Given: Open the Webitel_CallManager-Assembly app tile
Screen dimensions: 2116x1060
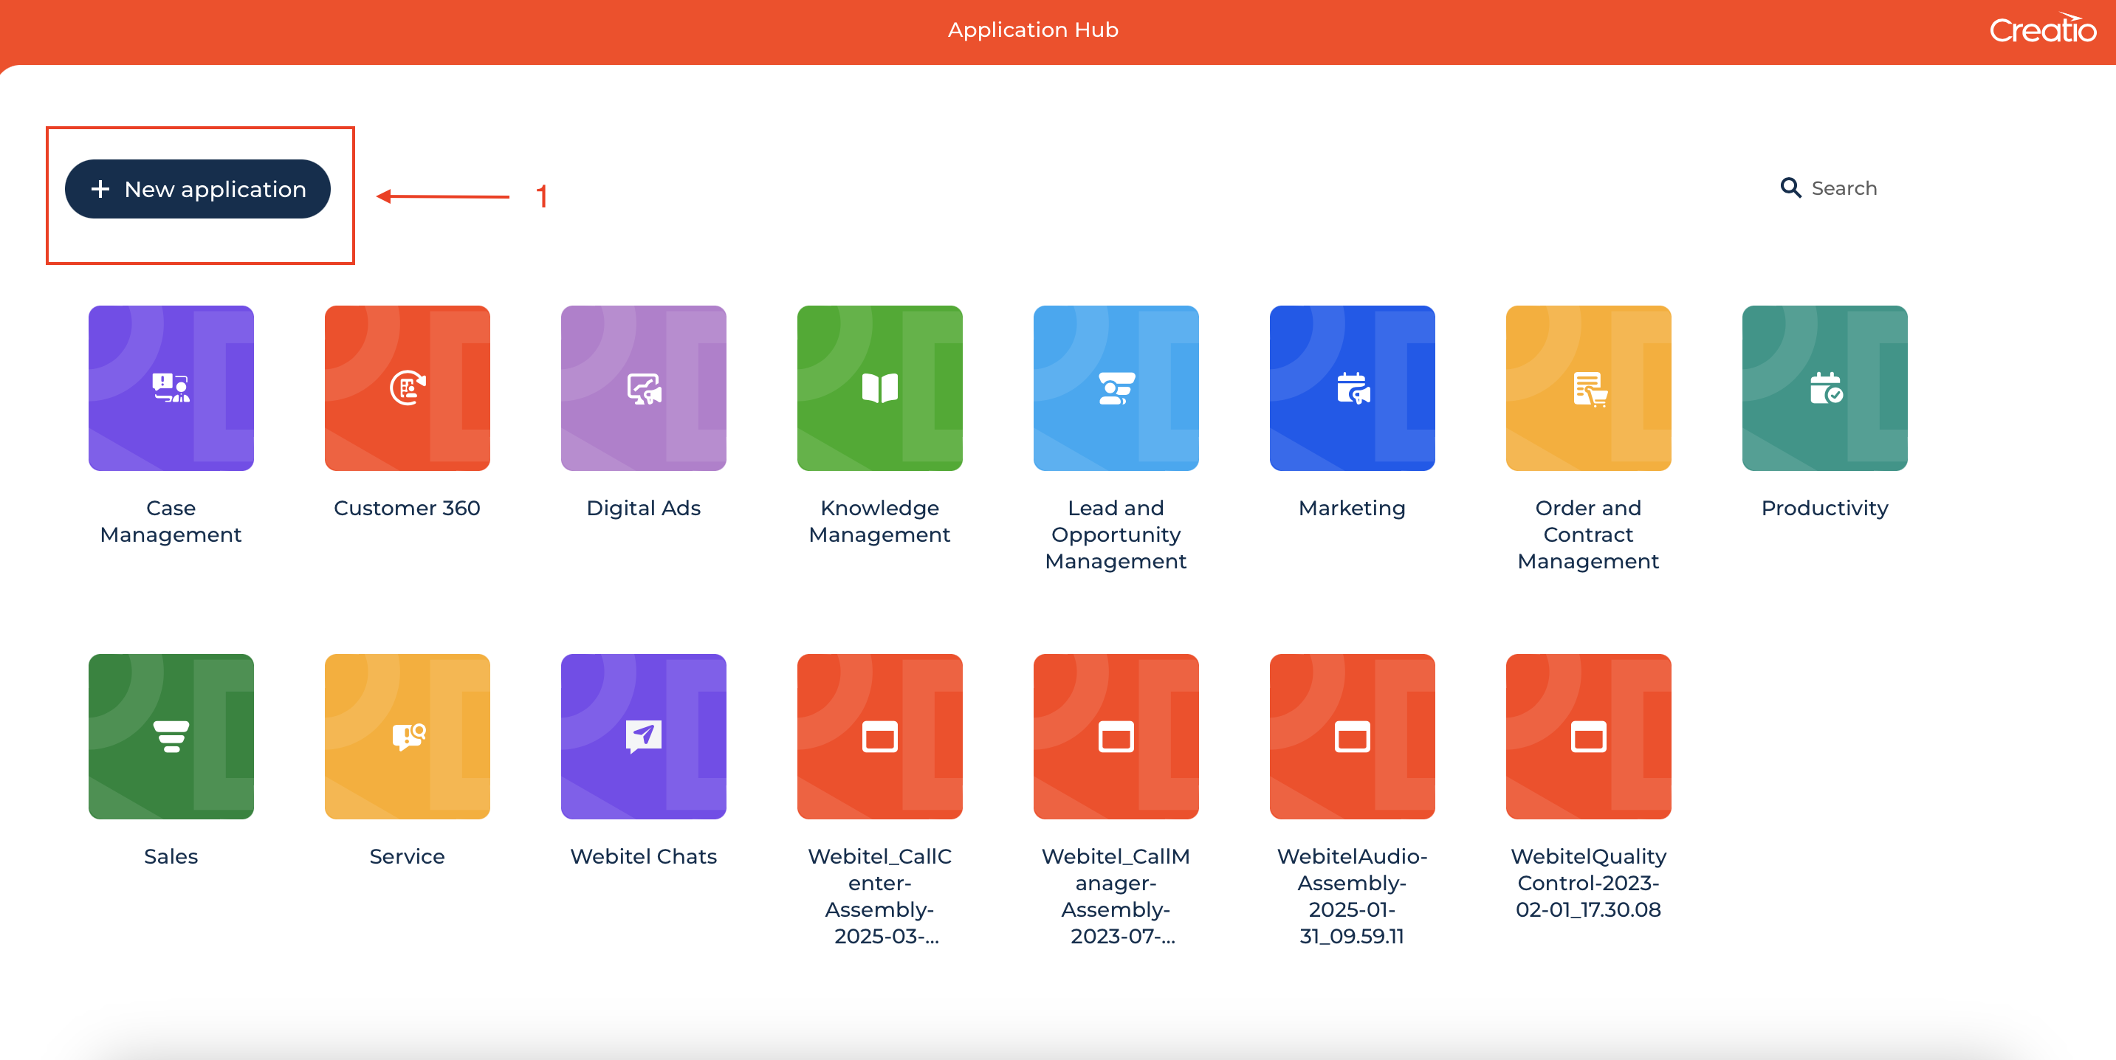Looking at the screenshot, I should point(1116,736).
